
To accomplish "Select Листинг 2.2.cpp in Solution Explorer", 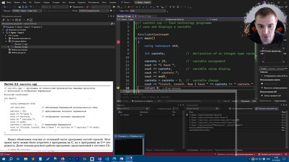I will point(21,47).
